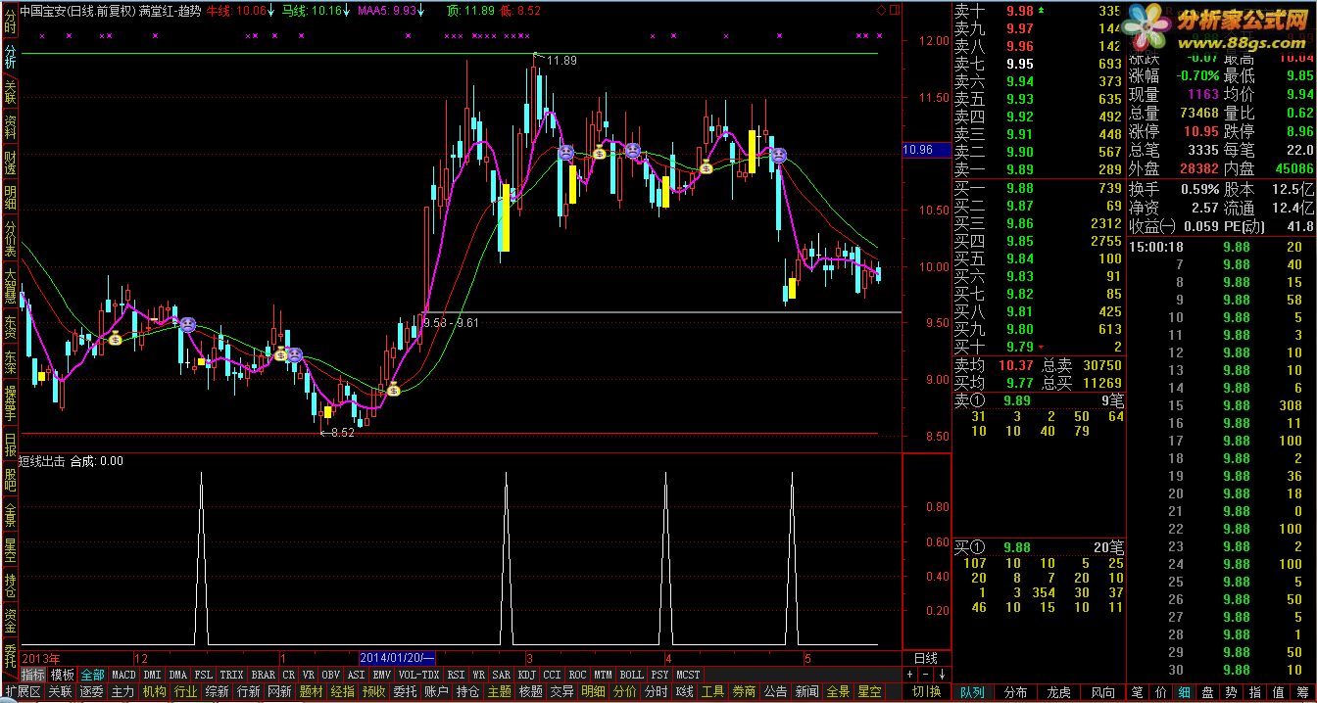The width and height of the screenshot is (1317, 703).
Task: Select the 筹 tab under tick list
Action: coord(1303,692)
